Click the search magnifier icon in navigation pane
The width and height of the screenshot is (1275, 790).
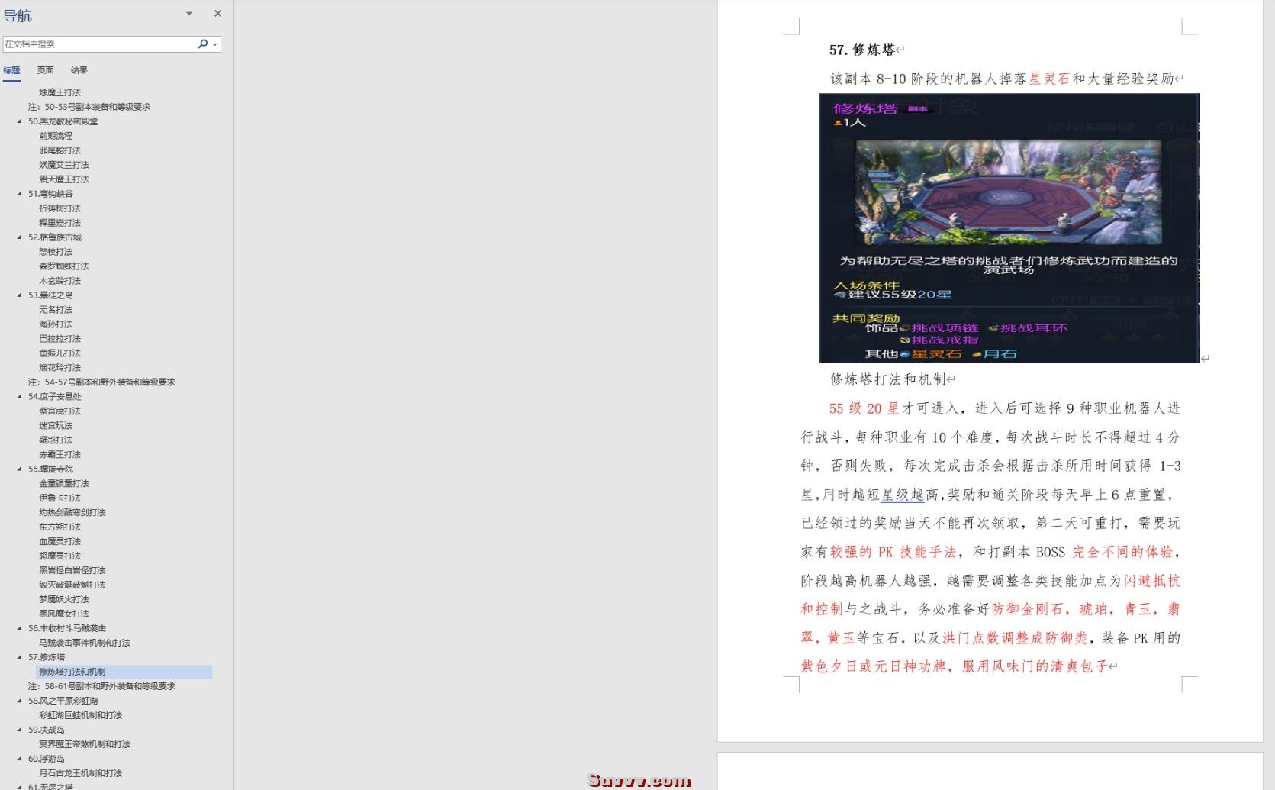(x=202, y=44)
